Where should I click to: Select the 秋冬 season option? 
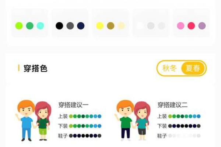(x=169, y=68)
